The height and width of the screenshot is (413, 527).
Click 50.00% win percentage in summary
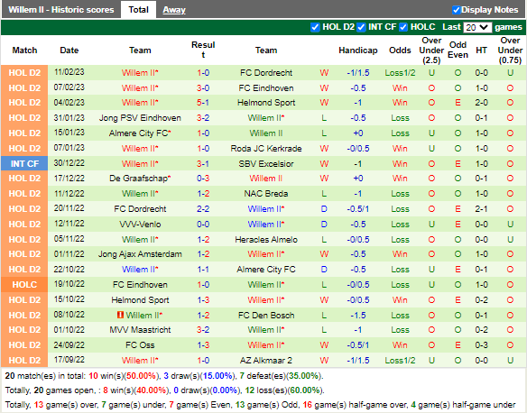coord(141,376)
